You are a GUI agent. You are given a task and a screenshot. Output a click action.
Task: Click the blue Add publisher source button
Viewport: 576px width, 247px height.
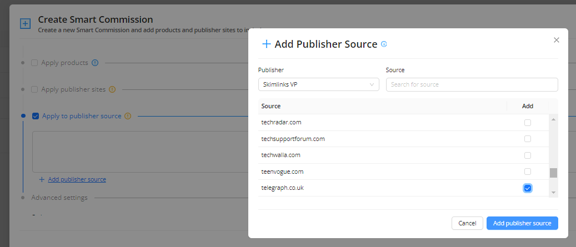pos(522,223)
